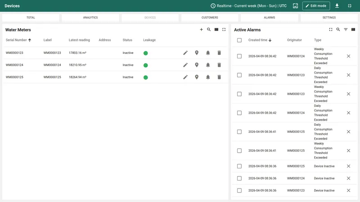
Task: Delete water meter WM0000125
Action: click(x=219, y=77)
